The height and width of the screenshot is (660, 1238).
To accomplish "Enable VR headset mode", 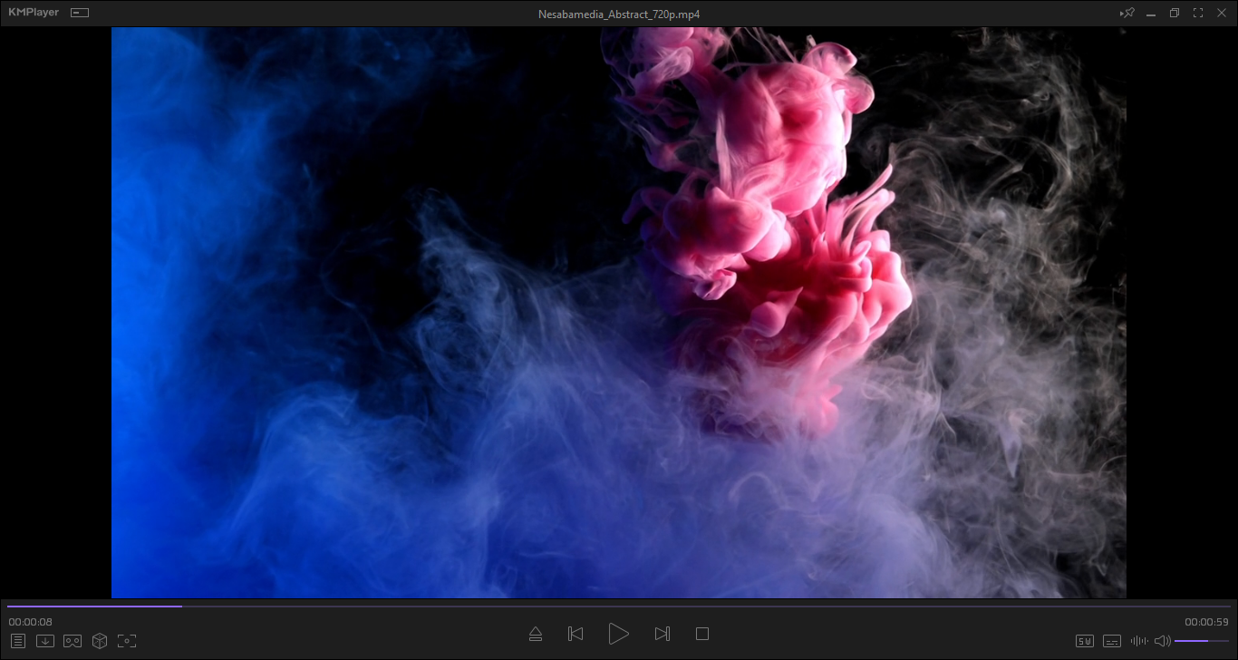I will [x=73, y=641].
